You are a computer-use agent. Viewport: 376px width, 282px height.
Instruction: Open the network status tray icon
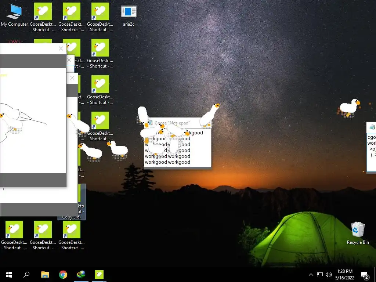pyautogui.click(x=320, y=275)
